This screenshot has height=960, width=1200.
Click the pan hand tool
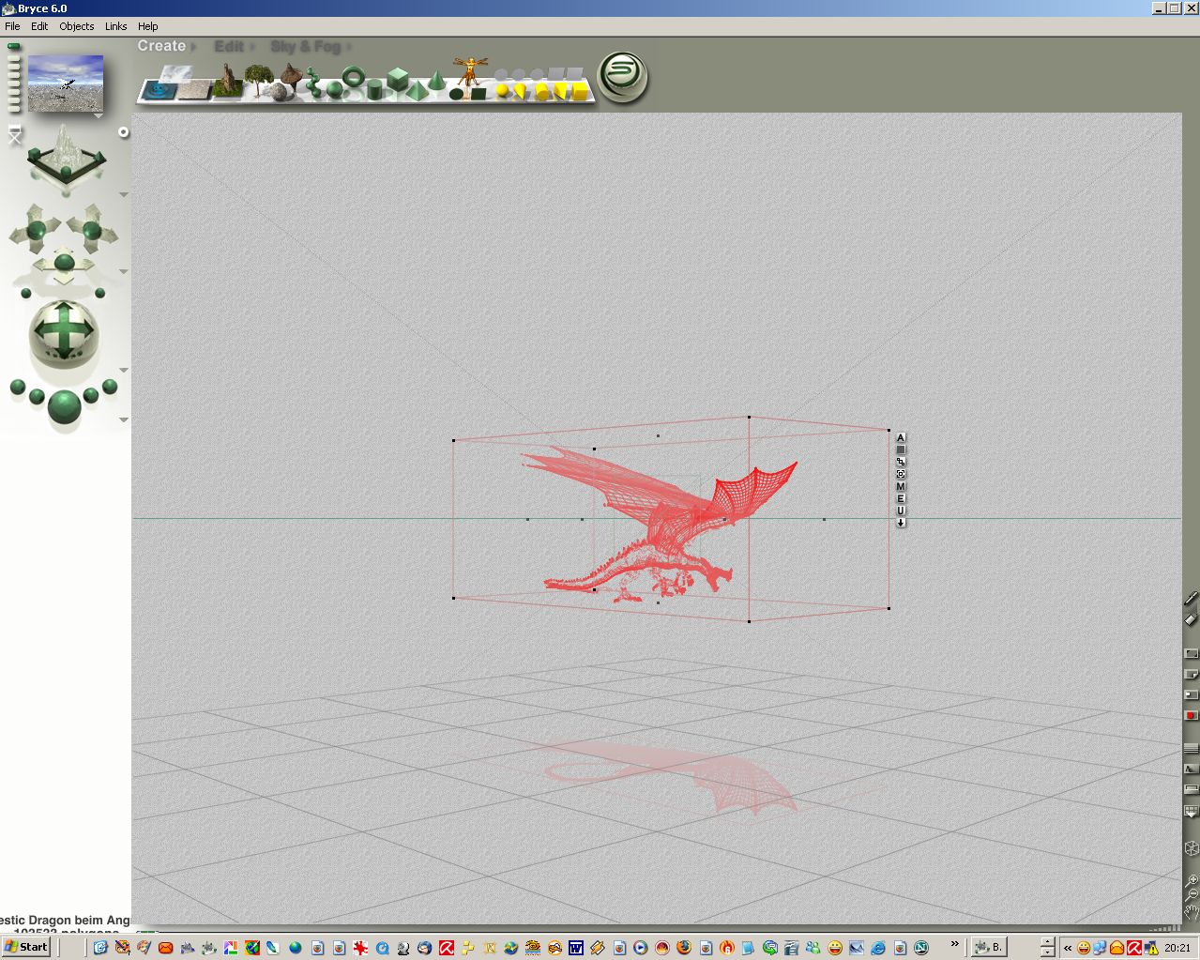click(1192, 912)
